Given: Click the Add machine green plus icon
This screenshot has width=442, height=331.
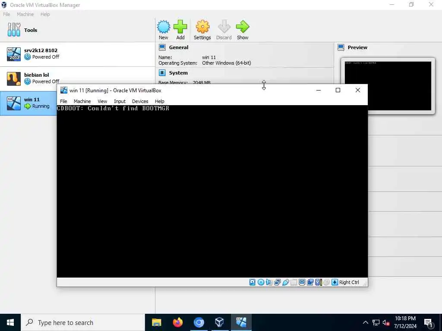Looking at the screenshot, I should (x=180, y=27).
